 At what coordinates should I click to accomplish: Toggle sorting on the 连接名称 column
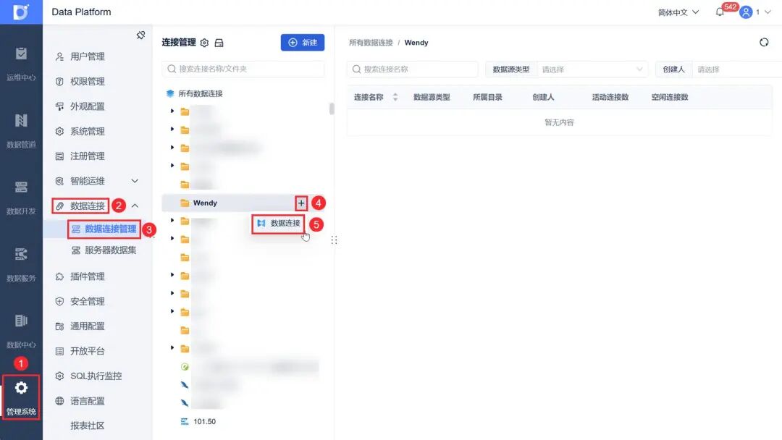395,96
